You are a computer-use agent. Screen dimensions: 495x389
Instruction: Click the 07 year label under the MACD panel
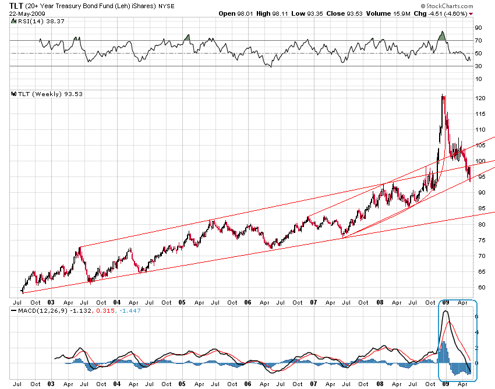[313, 384]
